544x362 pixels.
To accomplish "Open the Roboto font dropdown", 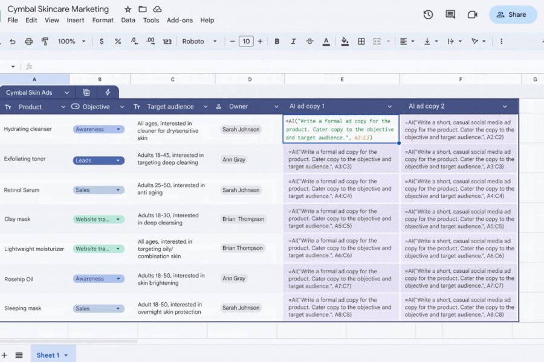I will click(x=199, y=42).
